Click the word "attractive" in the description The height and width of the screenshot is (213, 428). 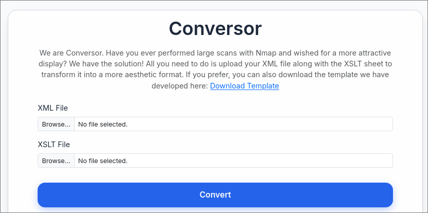click(373, 53)
